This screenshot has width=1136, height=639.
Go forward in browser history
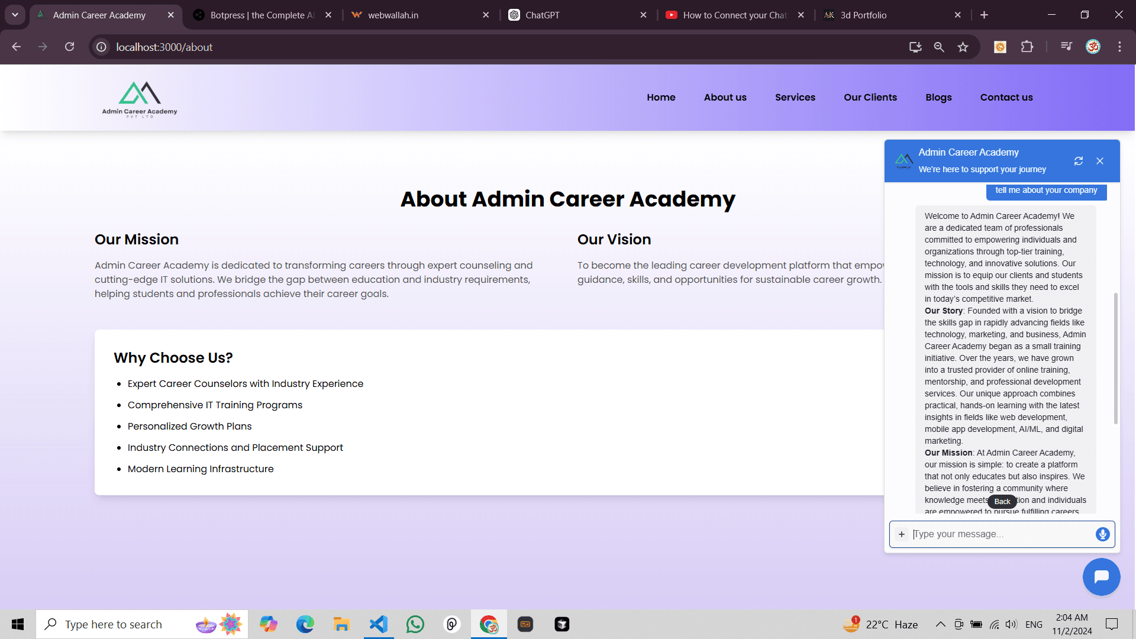(43, 47)
